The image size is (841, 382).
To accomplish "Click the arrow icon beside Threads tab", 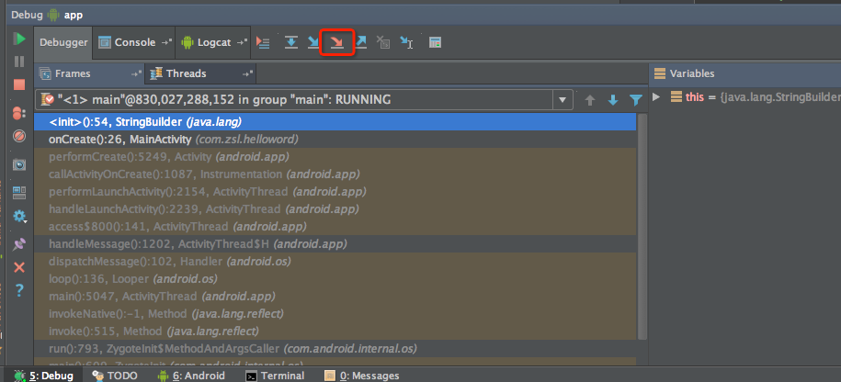I will [x=247, y=74].
